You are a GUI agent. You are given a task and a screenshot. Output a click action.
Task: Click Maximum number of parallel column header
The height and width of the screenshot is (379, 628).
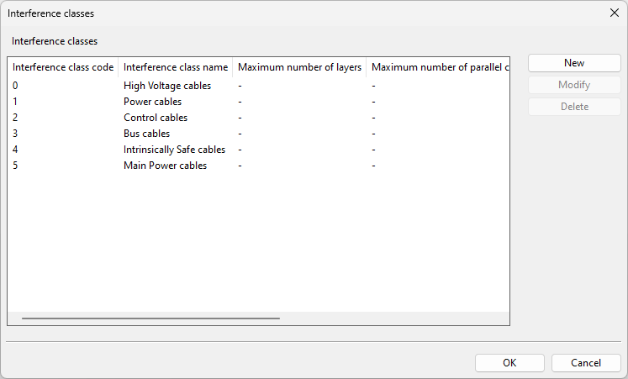(437, 67)
